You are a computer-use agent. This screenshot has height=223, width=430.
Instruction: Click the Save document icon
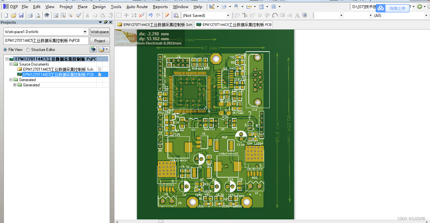click(x=21, y=15)
